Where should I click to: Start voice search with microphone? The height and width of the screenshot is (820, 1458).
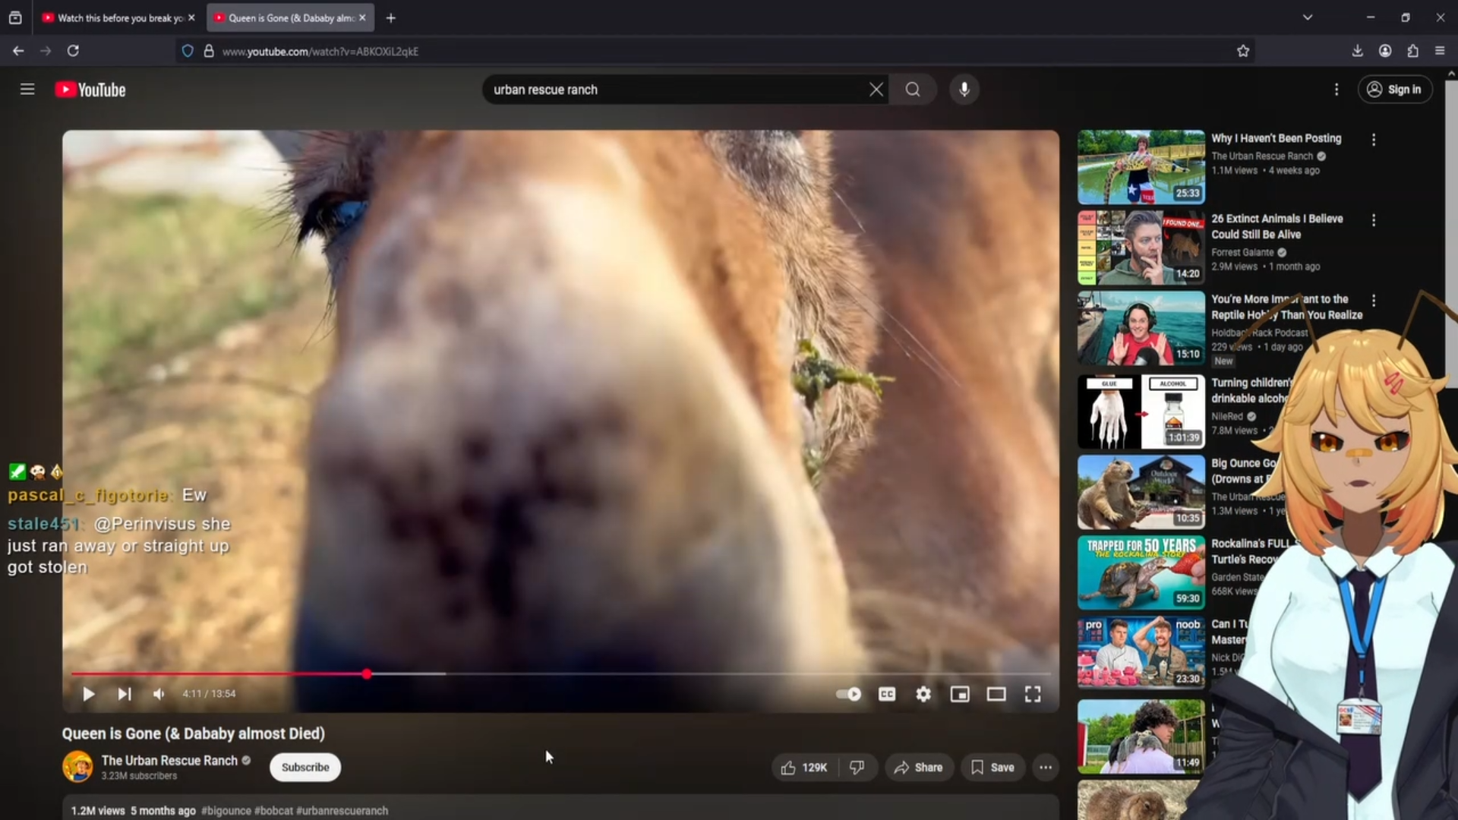964,90
